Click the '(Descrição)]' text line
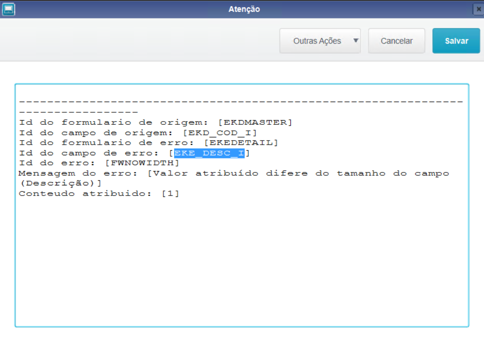 point(61,184)
